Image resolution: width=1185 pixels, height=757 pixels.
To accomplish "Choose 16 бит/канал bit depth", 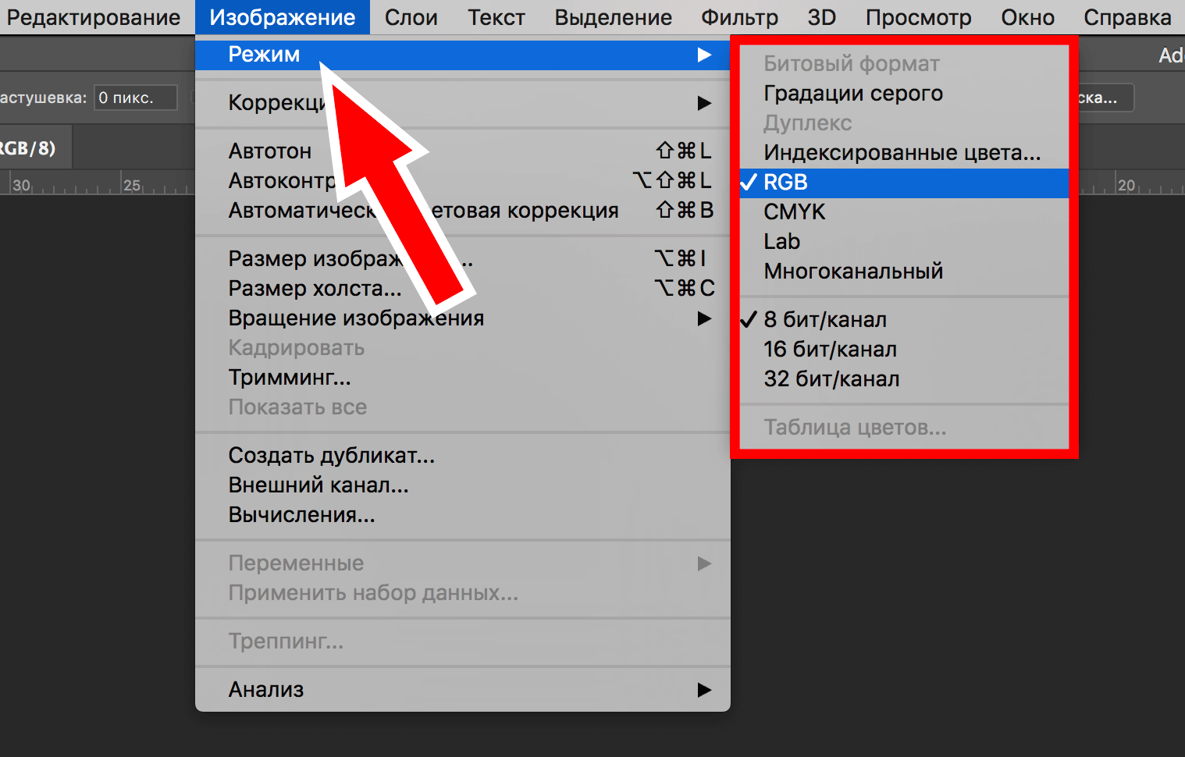I will coord(830,350).
